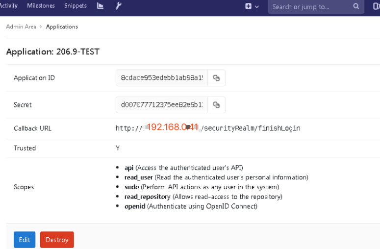Copy the Secret value to clipboard

(x=216, y=105)
